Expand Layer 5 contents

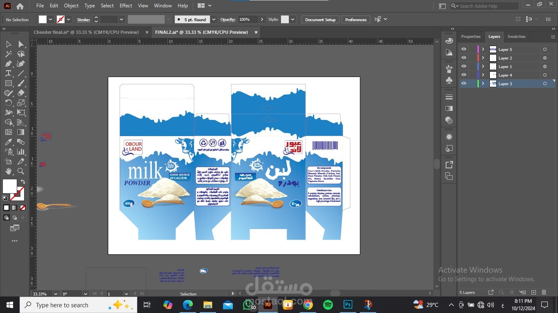(483, 49)
